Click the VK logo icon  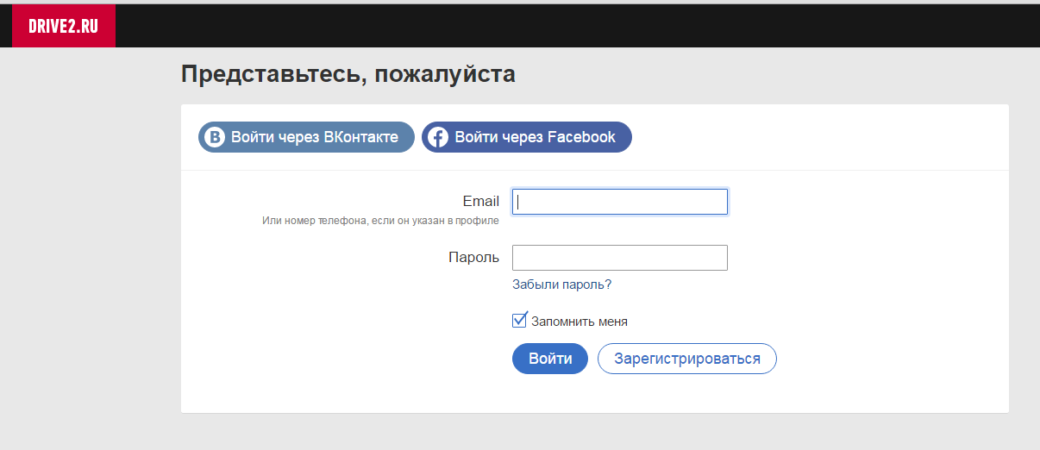pyautogui.click(x=214, y=137)
